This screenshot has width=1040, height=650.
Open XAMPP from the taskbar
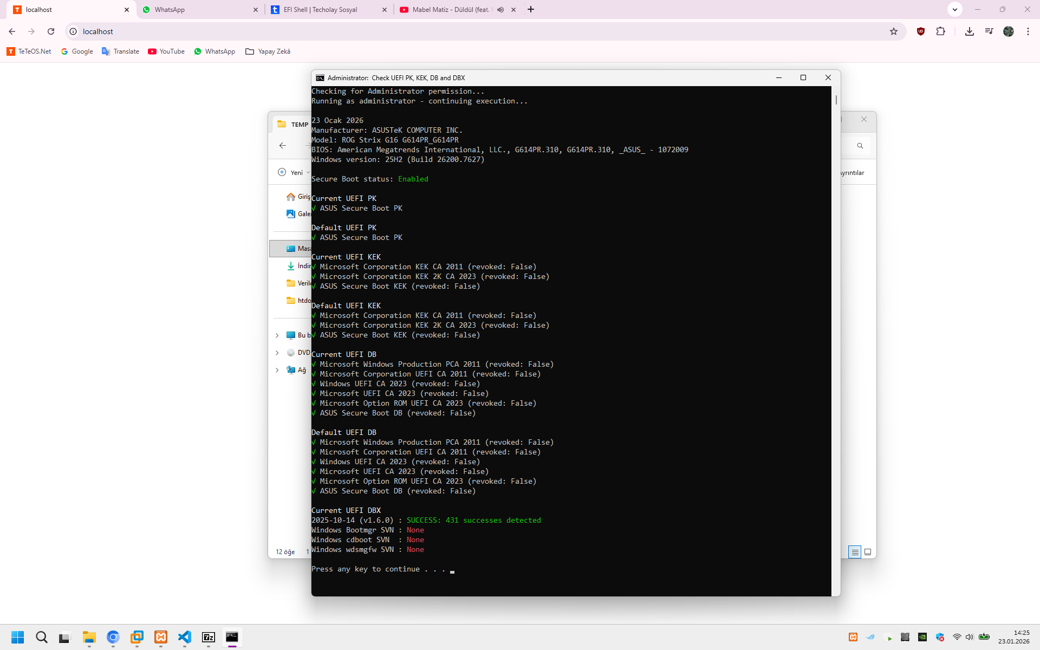[161, 637]
